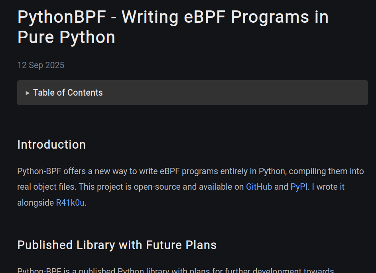Click empty area inside Table of Contents box
The width and height of the screenshot is (376, 273).
click(235, 93)
